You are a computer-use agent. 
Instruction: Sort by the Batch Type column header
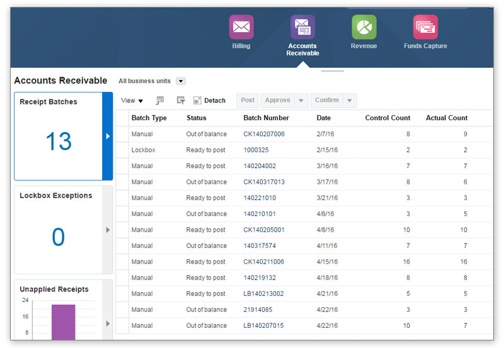[149, 118]
